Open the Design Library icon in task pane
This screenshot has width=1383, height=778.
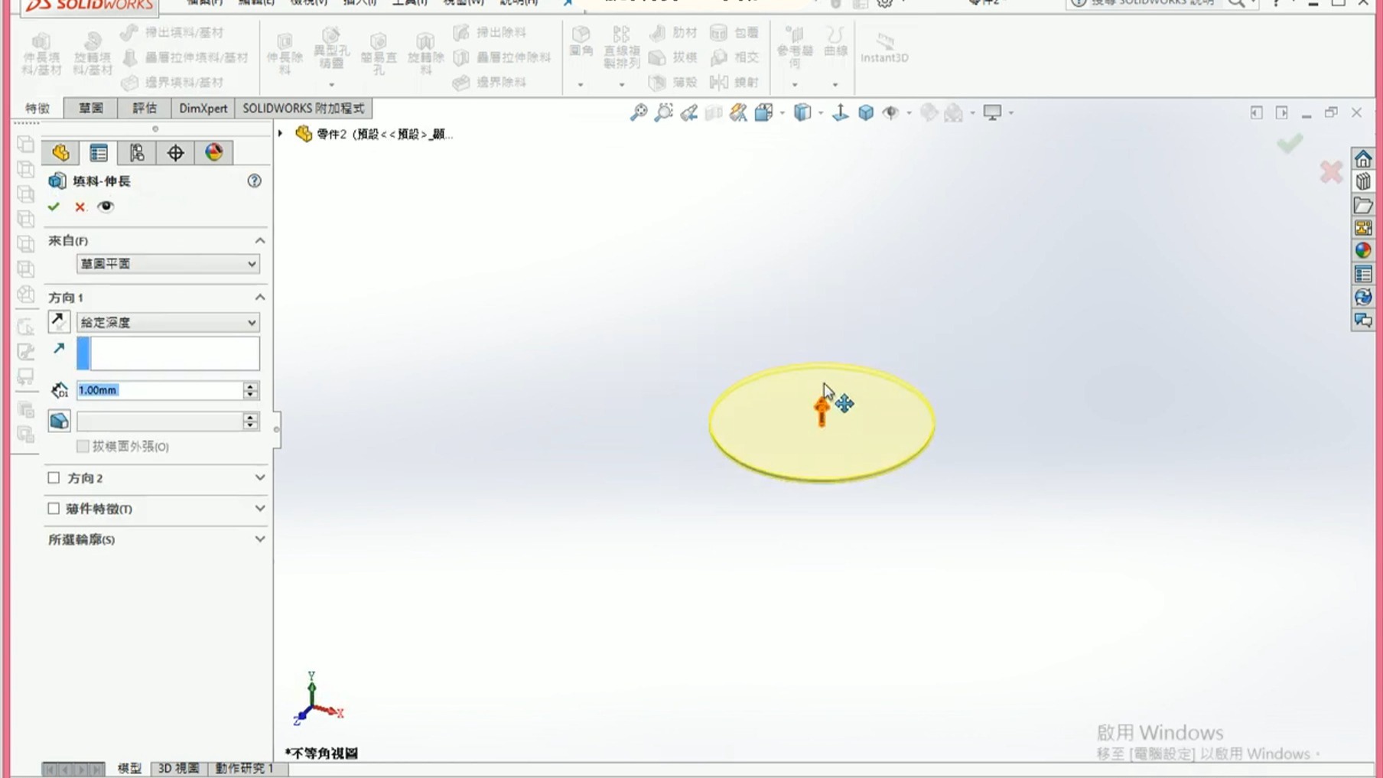click(x=1363, y=182)
